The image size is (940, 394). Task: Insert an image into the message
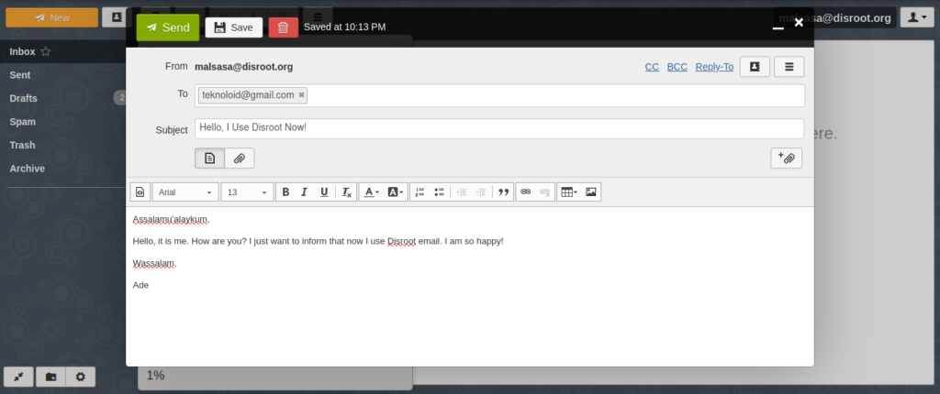click(591, 192)
